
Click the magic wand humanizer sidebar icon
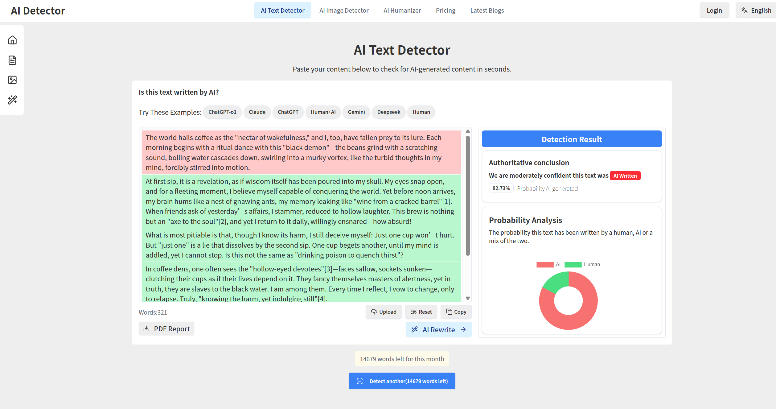coord(12,100)
